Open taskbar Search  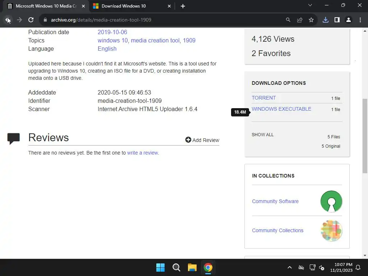(176, 267)
